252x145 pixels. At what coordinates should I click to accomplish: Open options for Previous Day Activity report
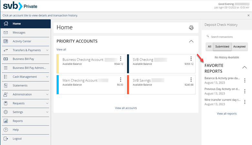(245, 91)
